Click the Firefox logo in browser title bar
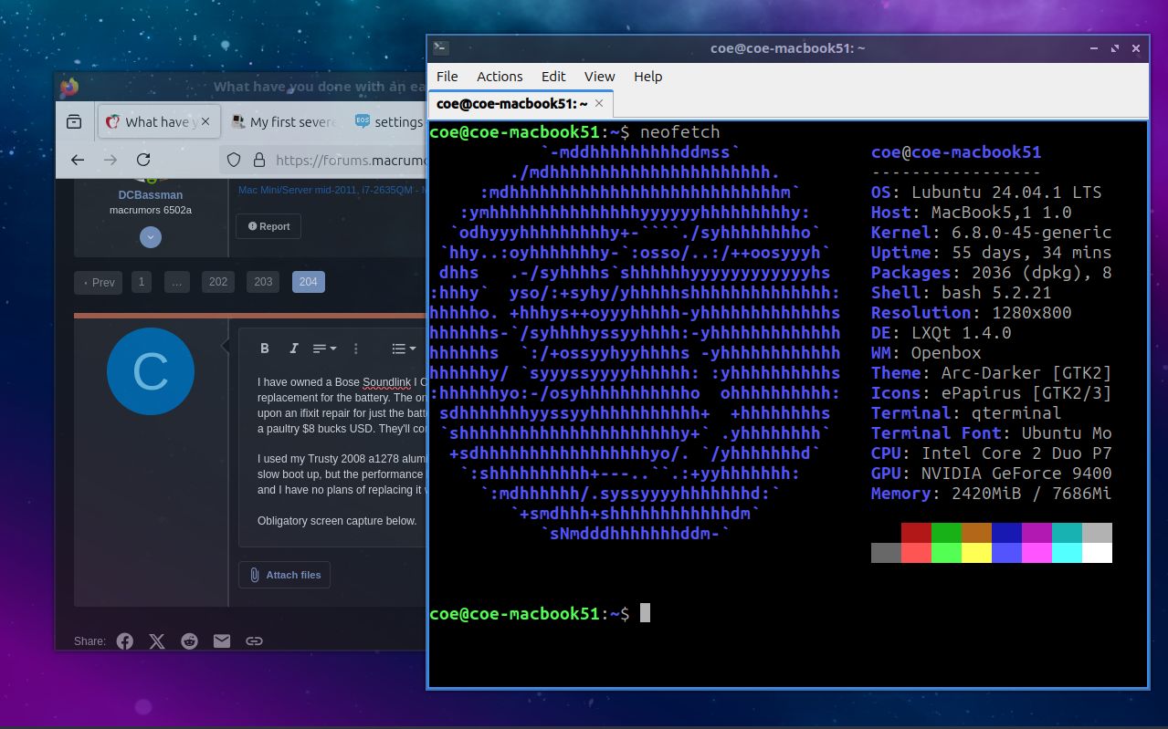Screen dimensions: 1168x729 pyautogui.click(x=69, y=88)
